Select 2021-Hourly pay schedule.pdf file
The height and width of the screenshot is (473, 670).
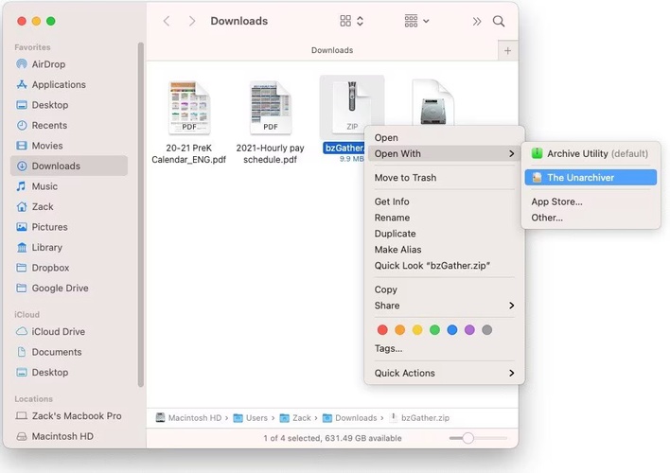click(x=270, y=123)
